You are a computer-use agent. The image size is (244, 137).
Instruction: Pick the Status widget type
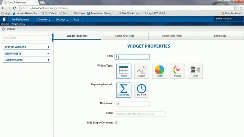coord(177,71)
